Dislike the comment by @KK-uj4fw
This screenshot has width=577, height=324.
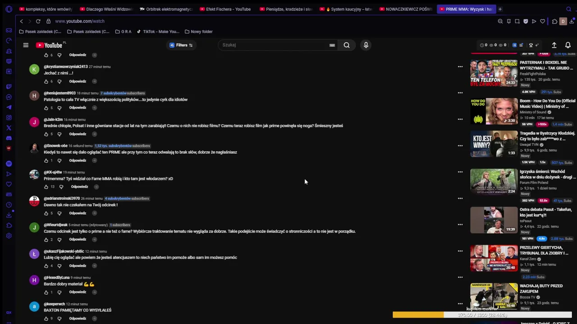click(x=61, y=187)
